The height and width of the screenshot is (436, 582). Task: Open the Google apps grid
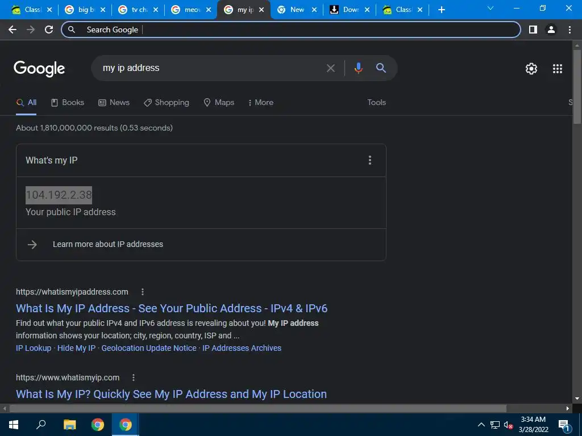pyautogui.click(x=558, y=69)
